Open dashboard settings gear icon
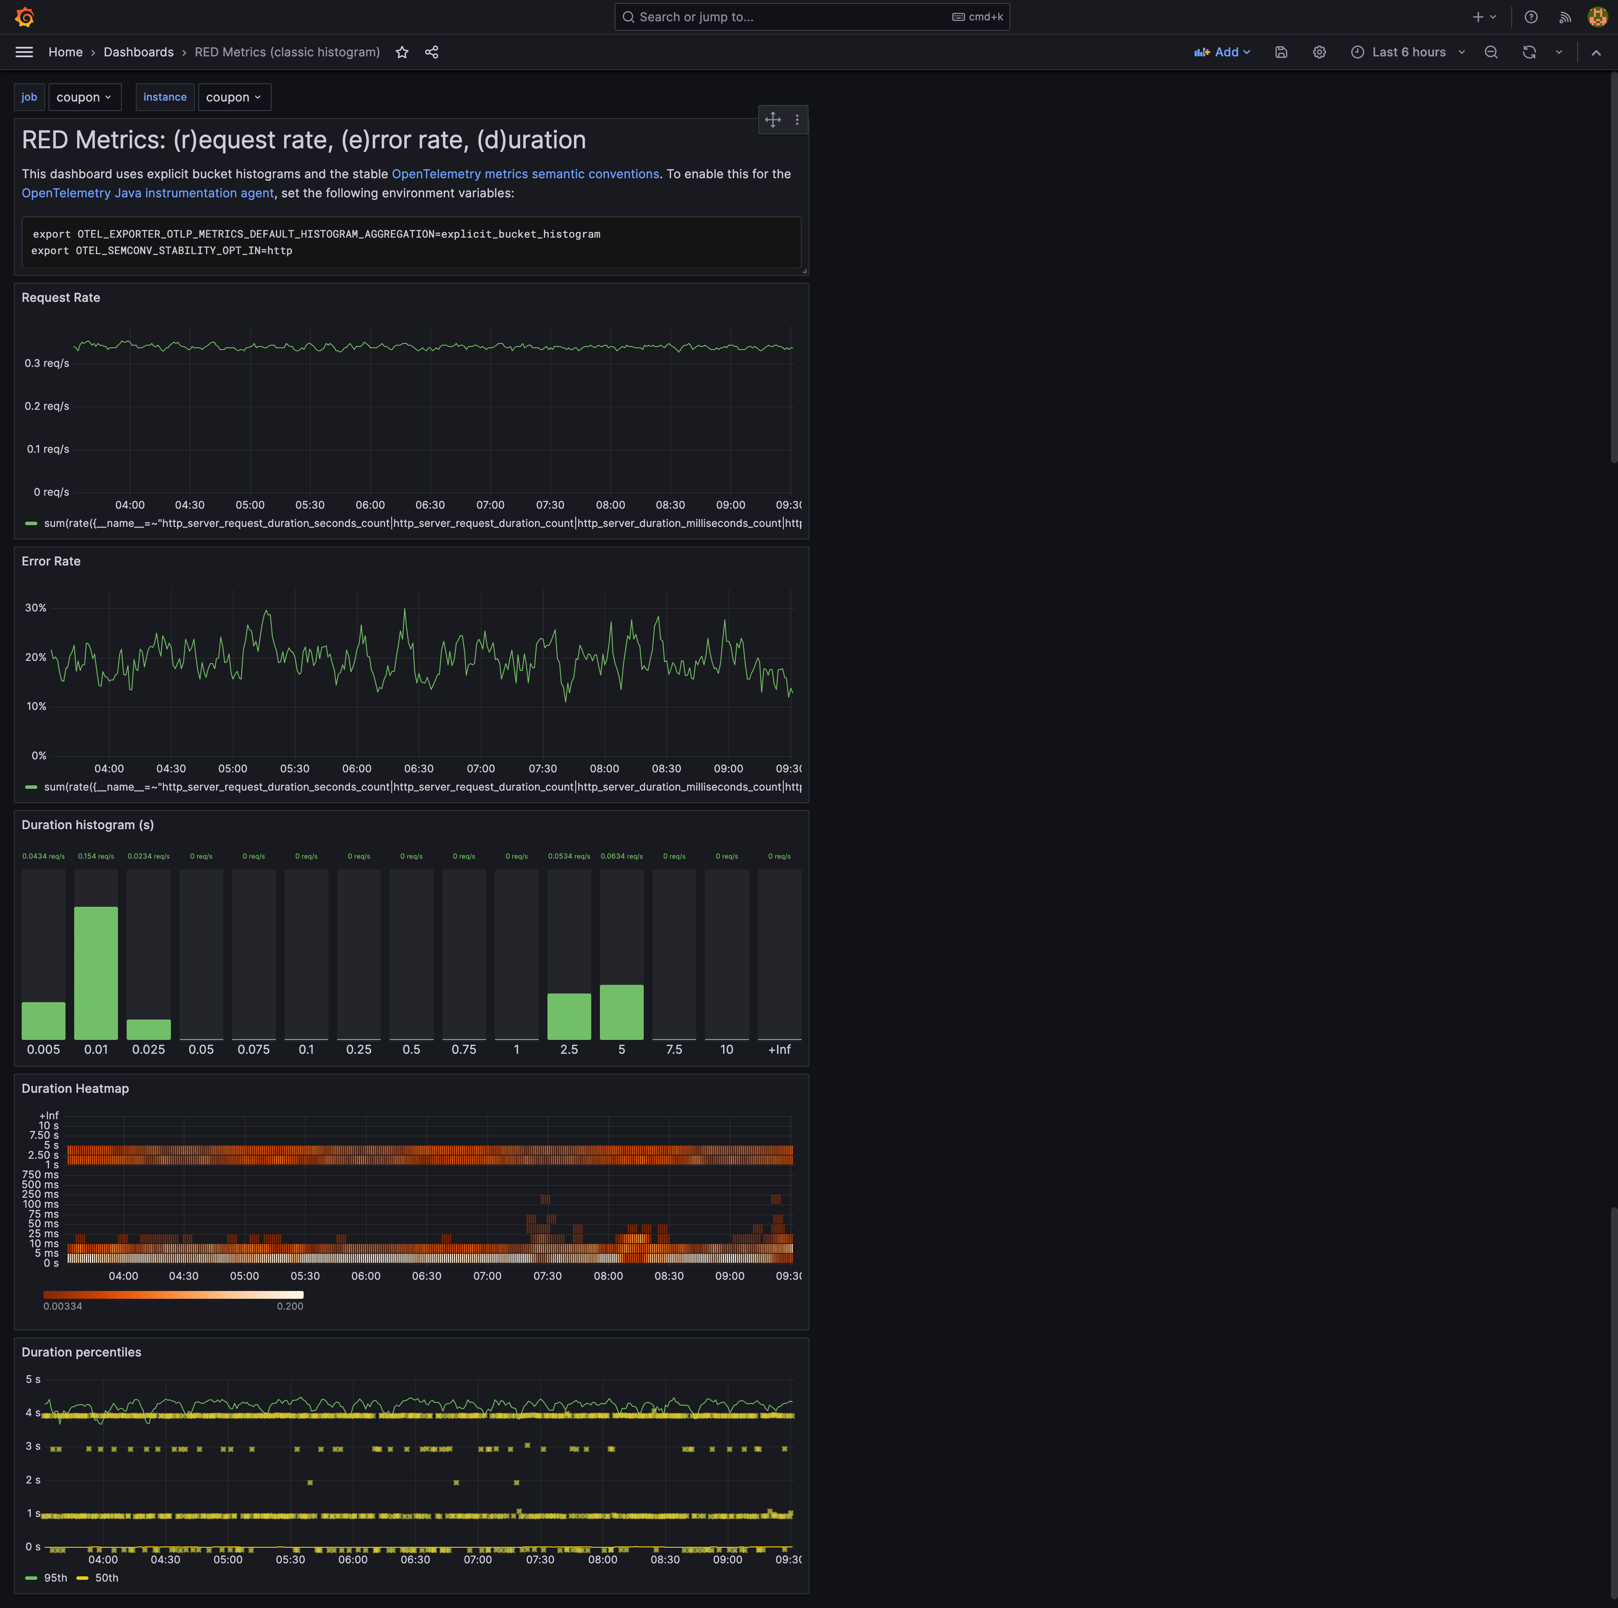 [x=1319, y=52]
